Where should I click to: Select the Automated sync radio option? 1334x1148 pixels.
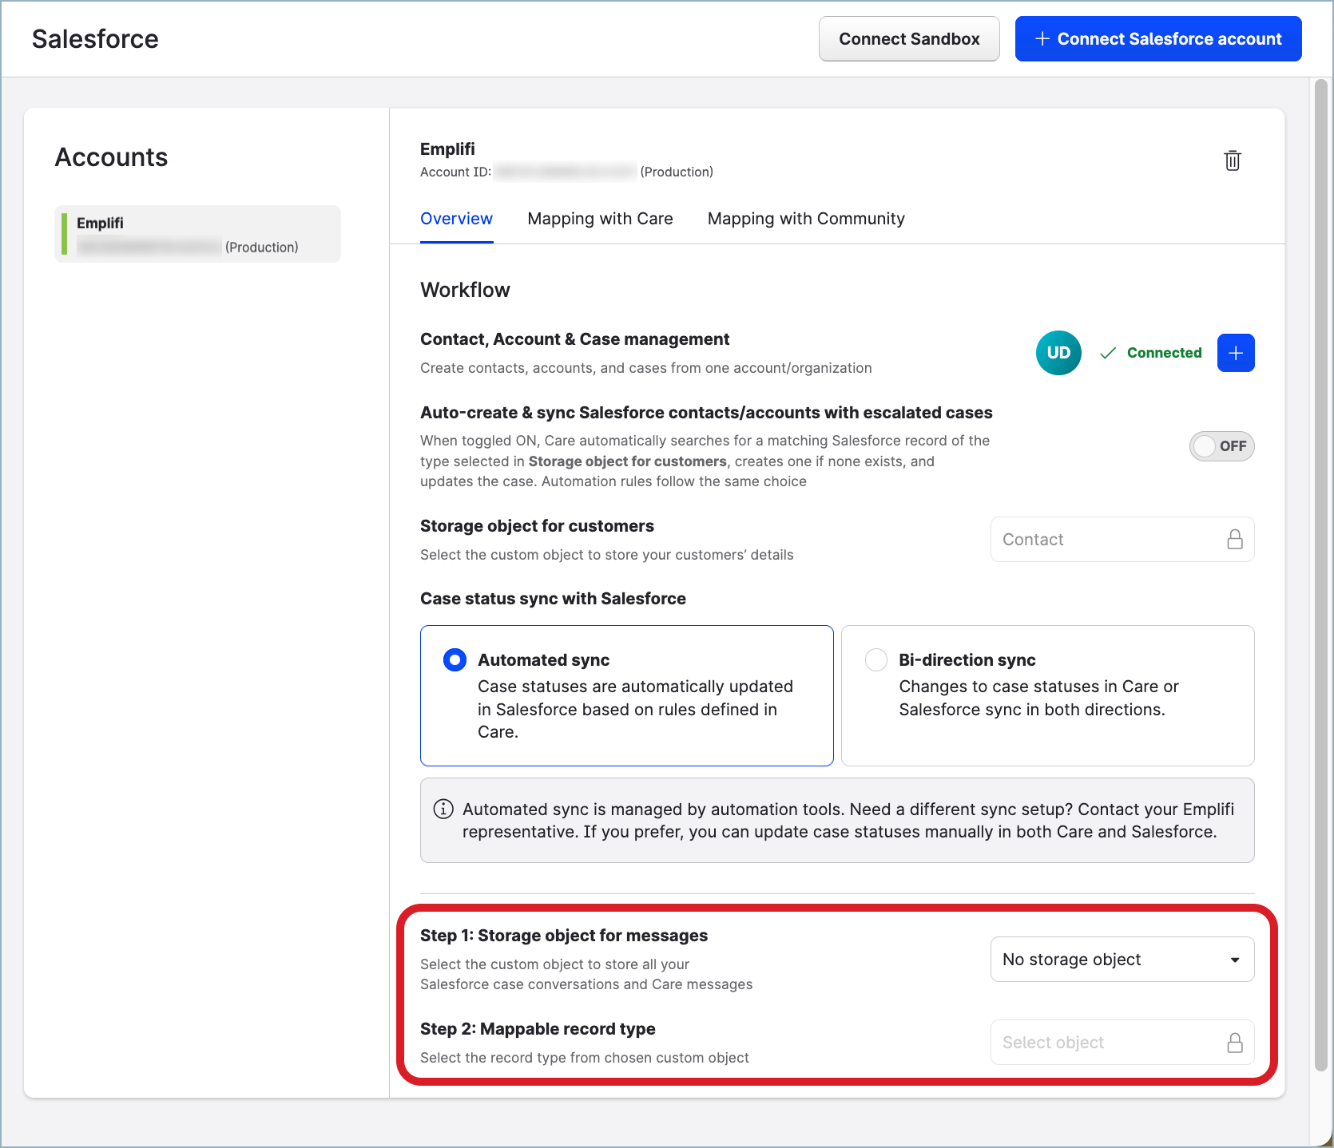tap(455, 660)
